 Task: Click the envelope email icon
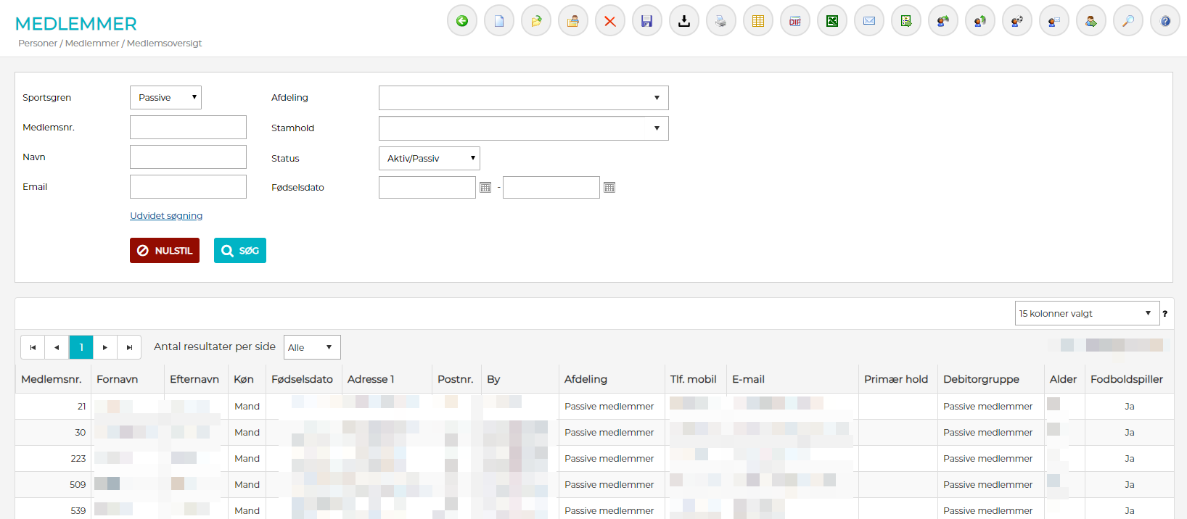tap(869, 21)
